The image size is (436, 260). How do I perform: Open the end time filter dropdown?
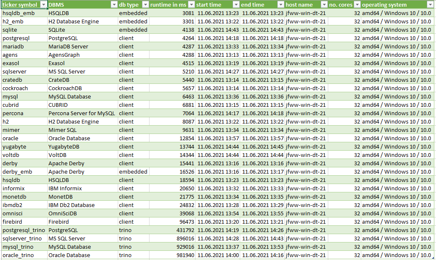pos(281,5)
